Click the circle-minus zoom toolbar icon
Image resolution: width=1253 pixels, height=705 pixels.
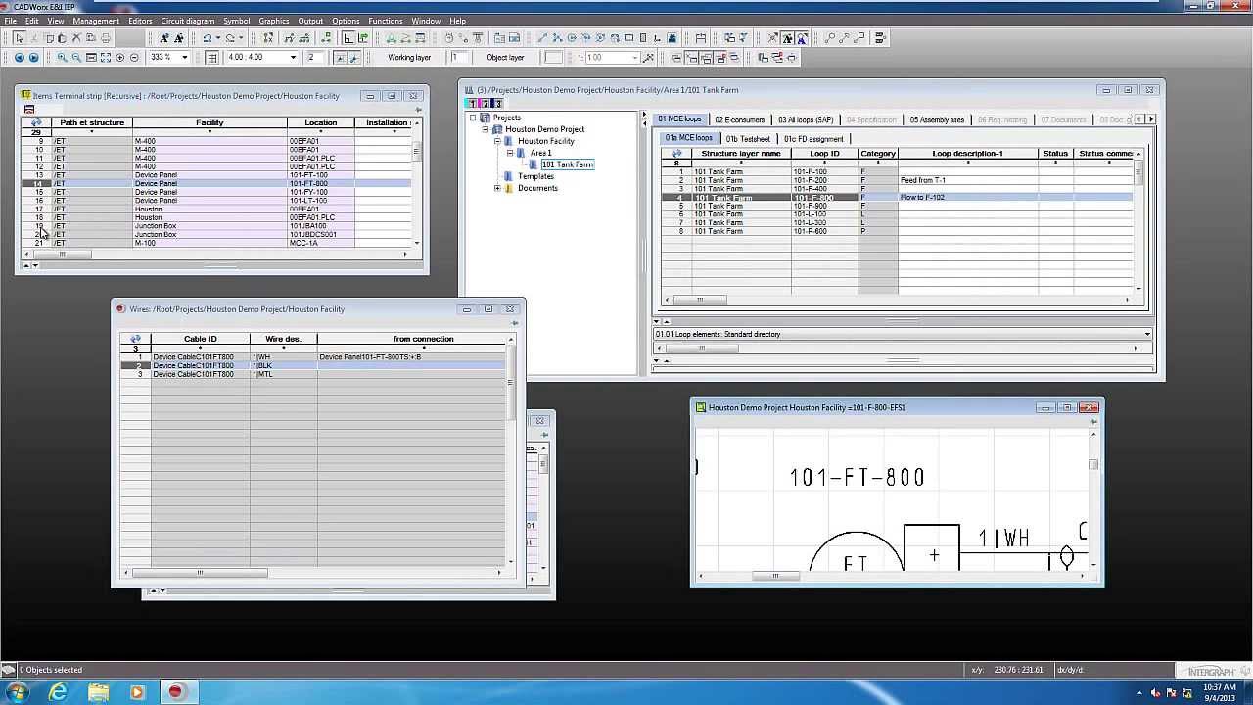135,57
